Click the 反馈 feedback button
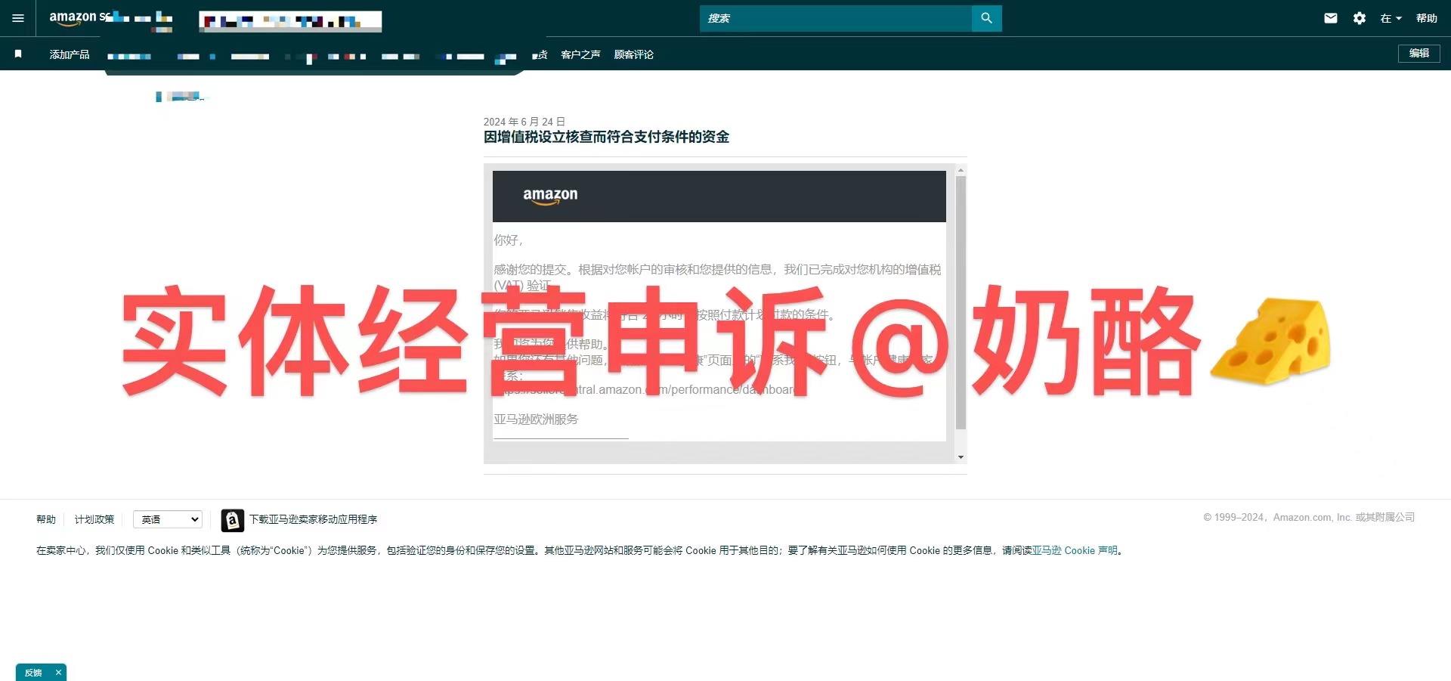This screenshot has height=681, width=1451. (x=33, y=673)
